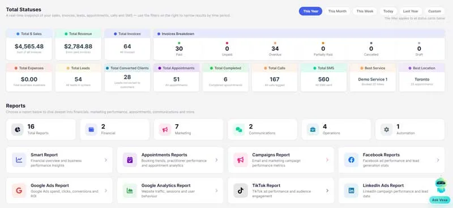Click the 30 paid invoices count
The image size is (453, 208).
(179, 49)
